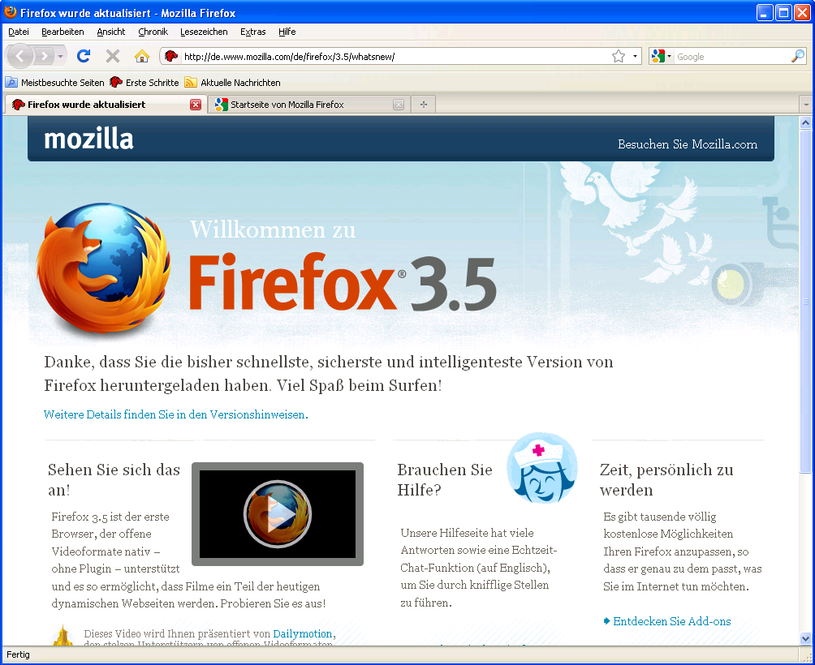Screen dimensions: 815x665
Task: Open the list all tabs dropdown
Action: click(806, 105)
